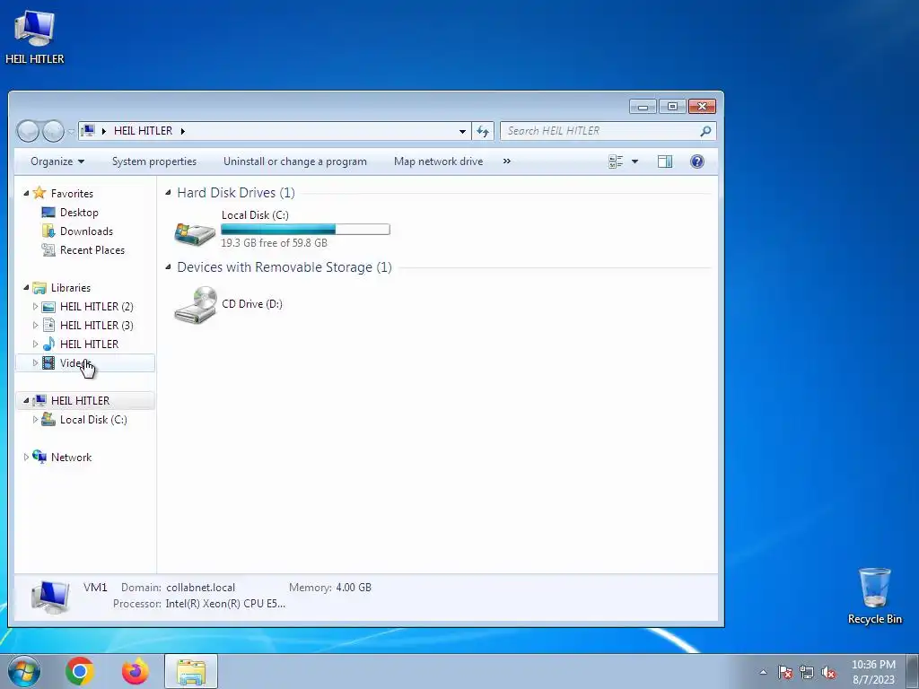Select Downloads under Favorites
919x689 pixels.
click(x=86, y=231)
